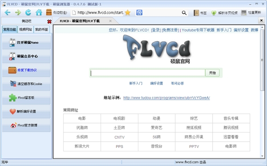Open 硕鼠会员中心 in sidebar
This screenshot has width=267, height=166.
26,56
